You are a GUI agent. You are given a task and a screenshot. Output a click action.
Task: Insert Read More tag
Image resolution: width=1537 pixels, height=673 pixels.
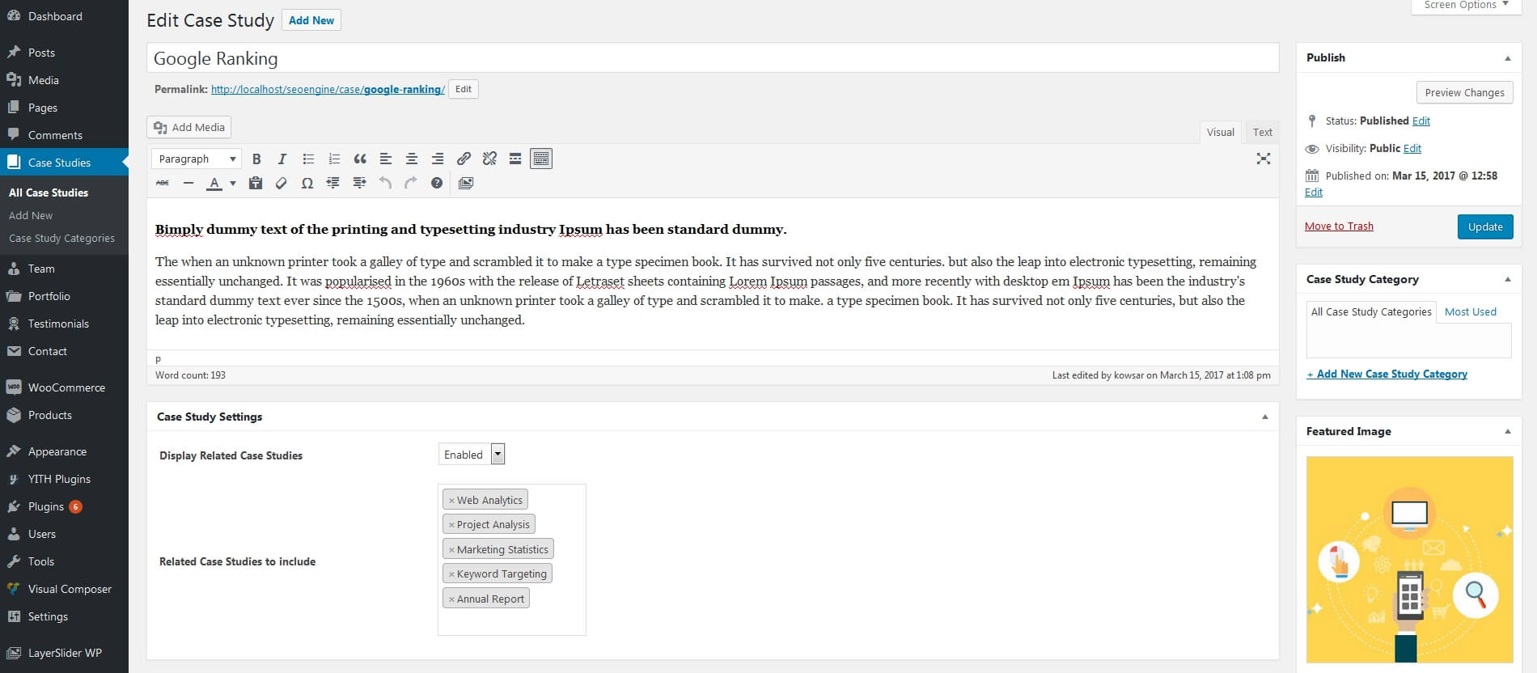(515, 159)
